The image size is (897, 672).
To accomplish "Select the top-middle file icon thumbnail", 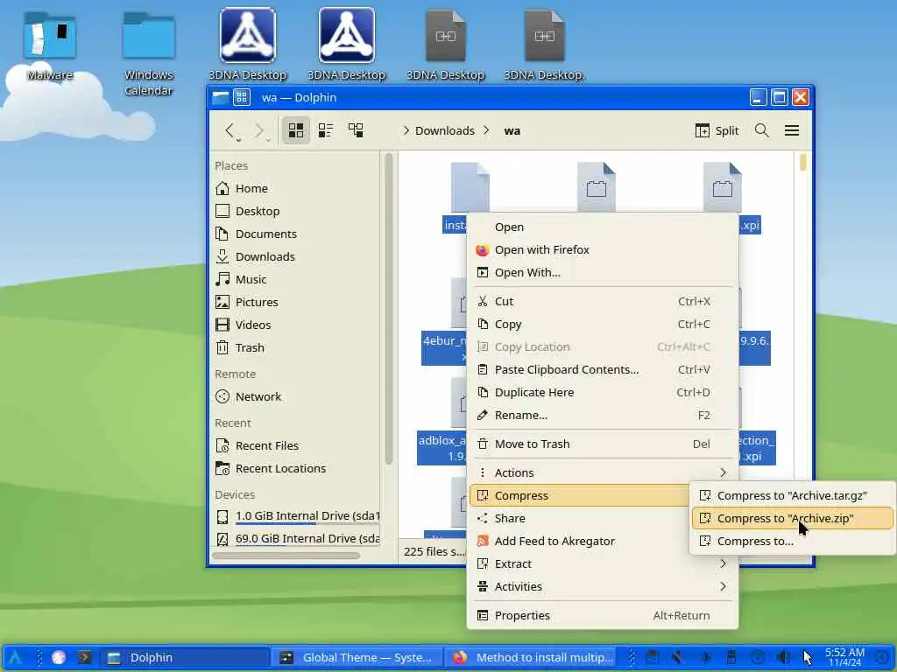I will [x=596, y=187].
